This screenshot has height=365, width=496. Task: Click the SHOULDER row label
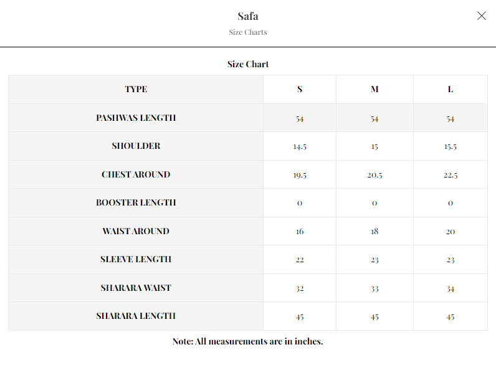click(136, 146)
